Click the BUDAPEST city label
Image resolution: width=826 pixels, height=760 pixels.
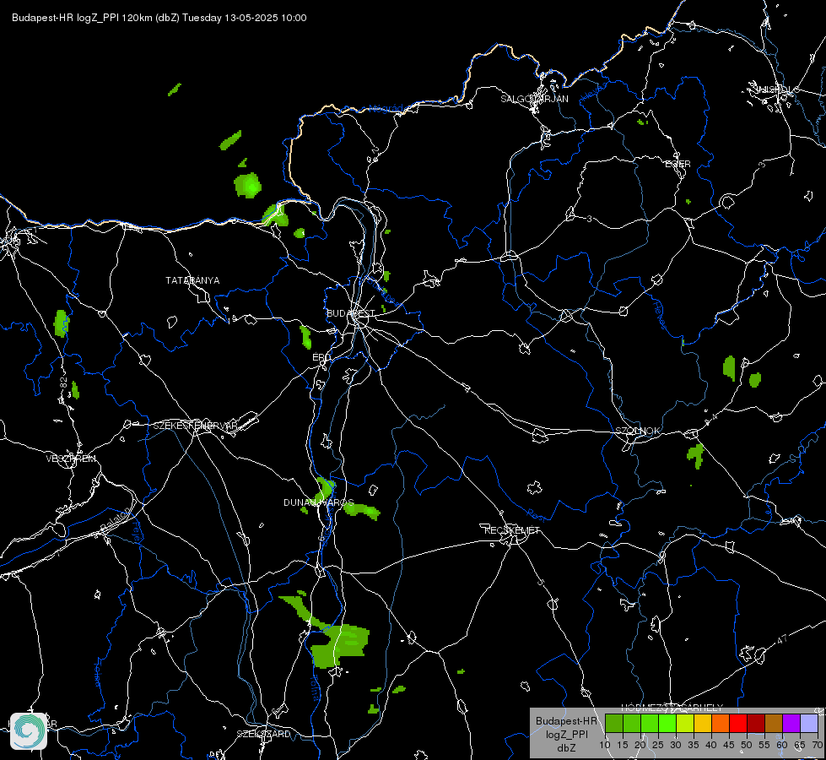click(351, 313)
